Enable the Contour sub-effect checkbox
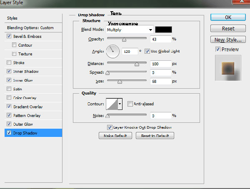Viewport: 250px width, 189px height. click(14, 45)
